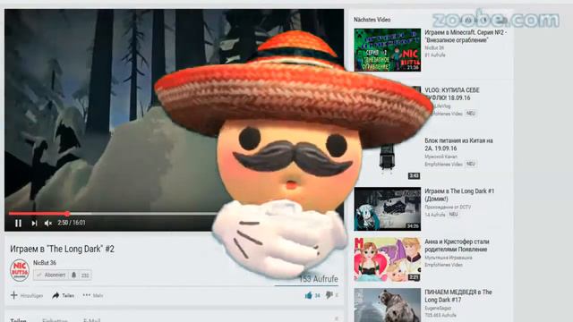
Task: Click the '153 Aufrufe' view count
Action: [x=319, y=279]
